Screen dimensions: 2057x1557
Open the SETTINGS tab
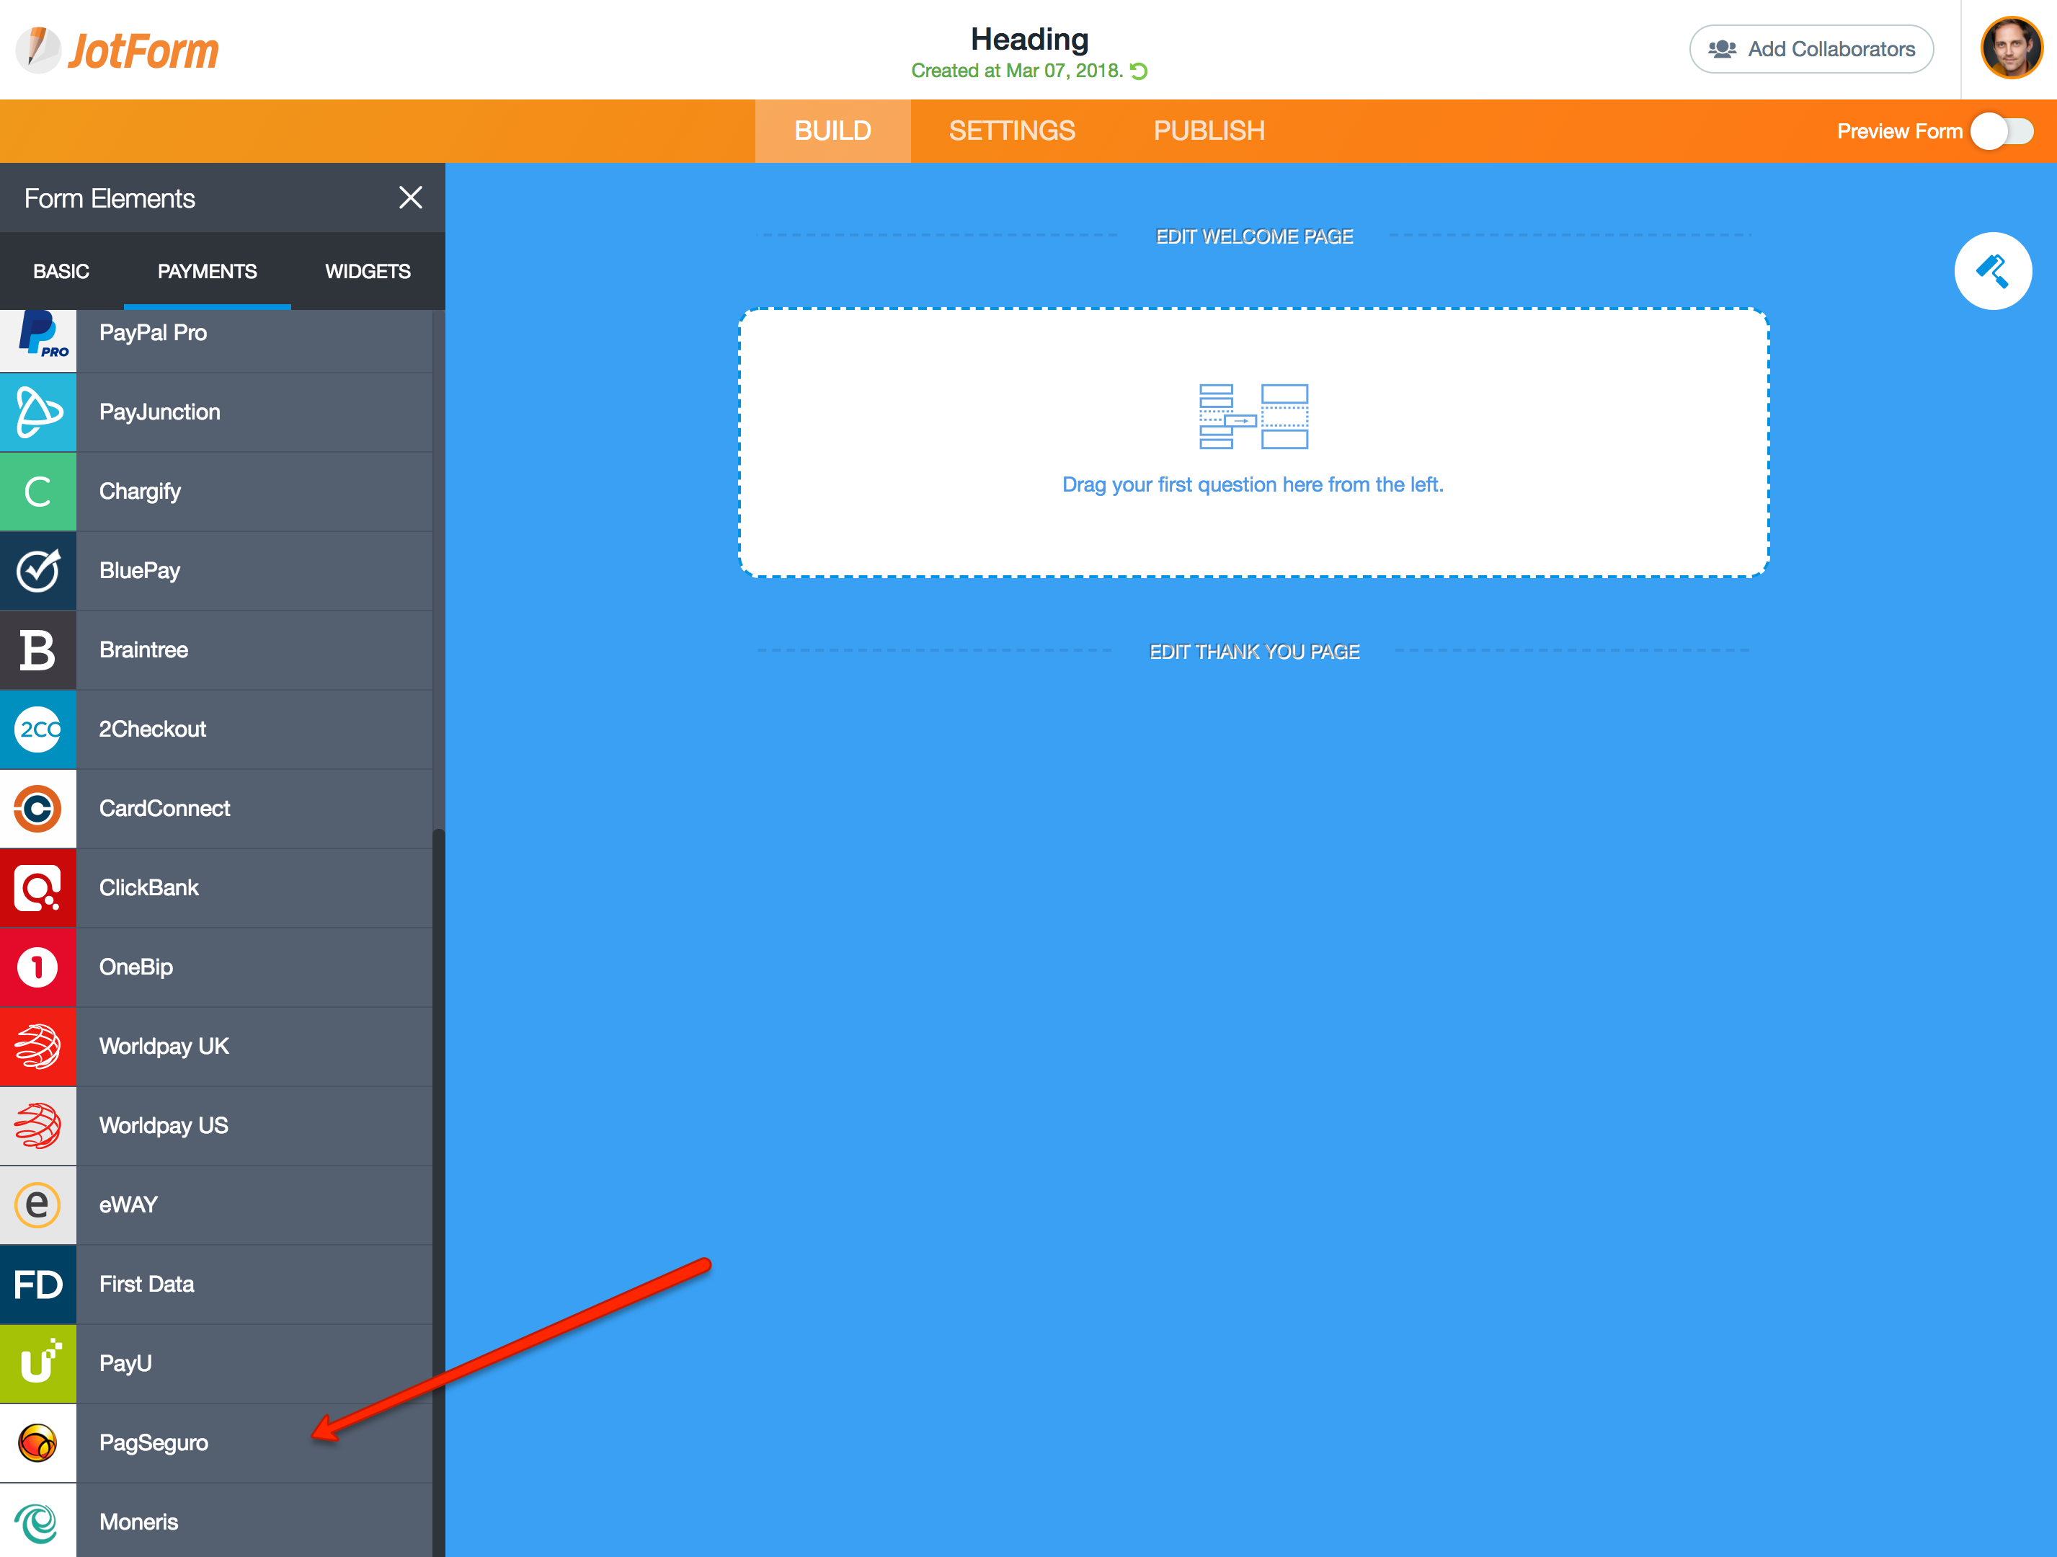[x=1012, y=131]
